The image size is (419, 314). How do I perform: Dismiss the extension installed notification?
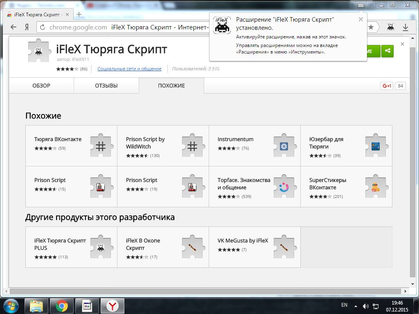tap(361, 19)
